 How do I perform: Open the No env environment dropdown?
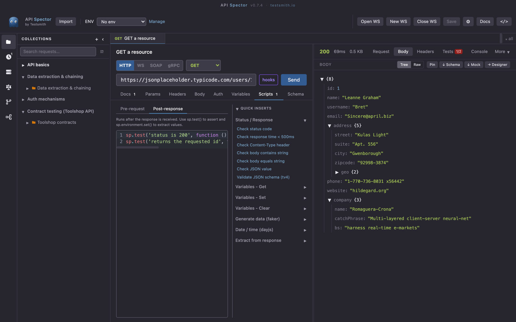coord(121,22)
